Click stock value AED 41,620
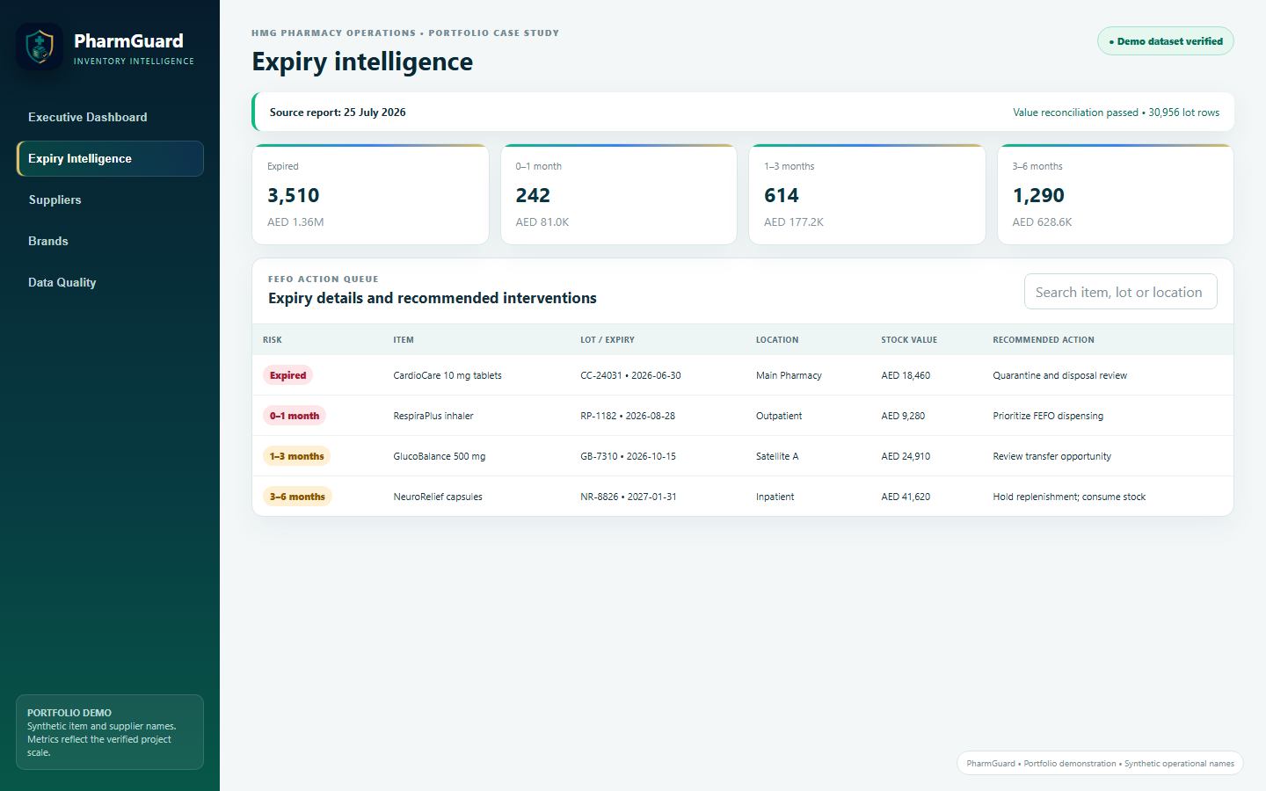This screenshot has height=791, width=1266. click(906, 497)
